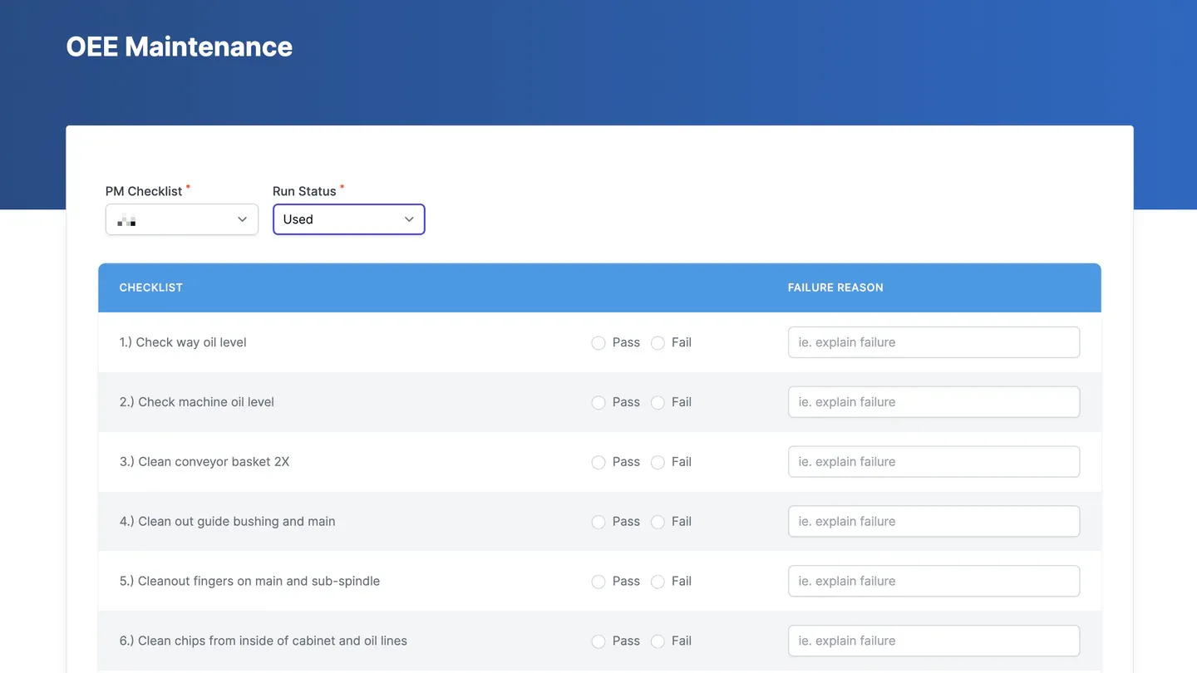Click the PM Checklist field label

[x=144, y=191]
